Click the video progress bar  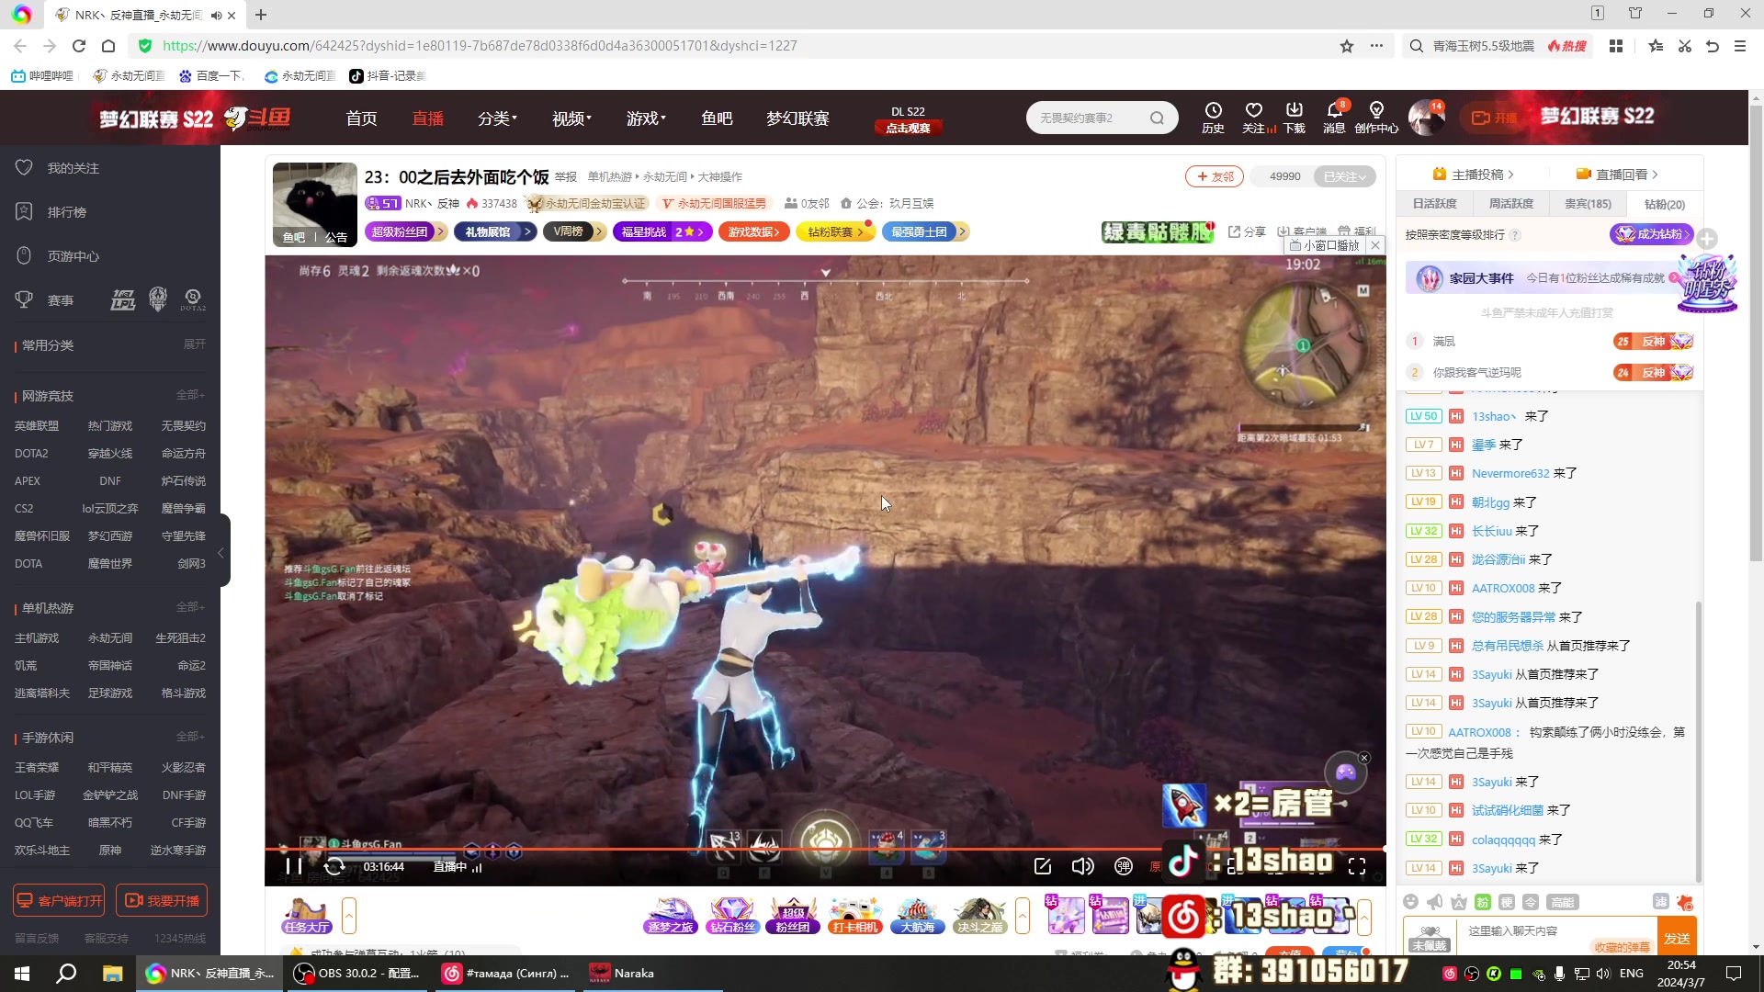[825, 849]
